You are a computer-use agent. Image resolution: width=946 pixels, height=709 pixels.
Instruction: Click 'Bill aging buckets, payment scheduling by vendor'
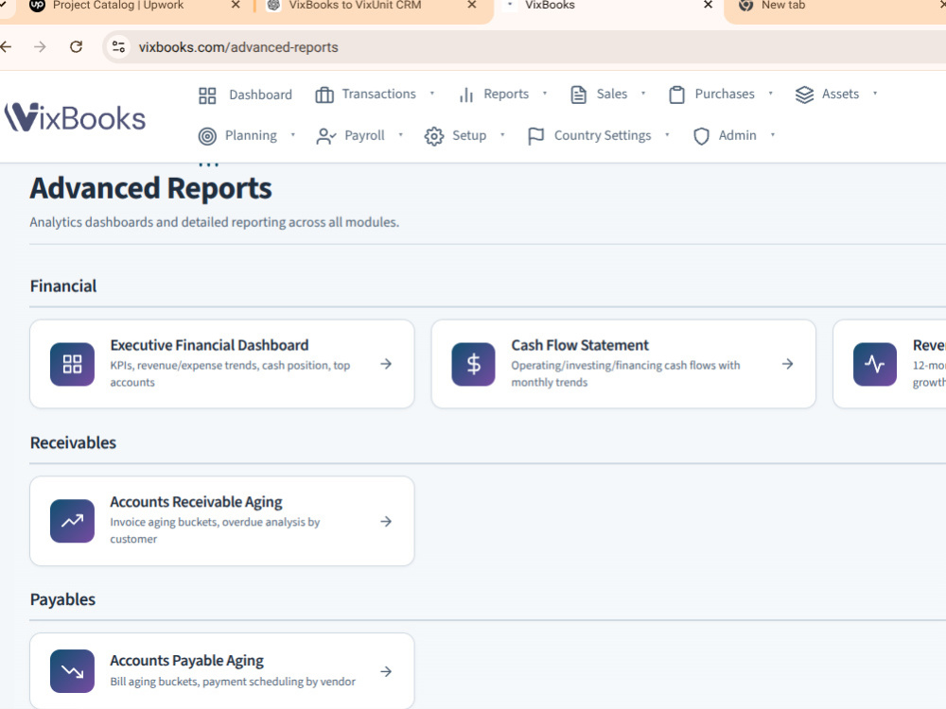point(233,682)
